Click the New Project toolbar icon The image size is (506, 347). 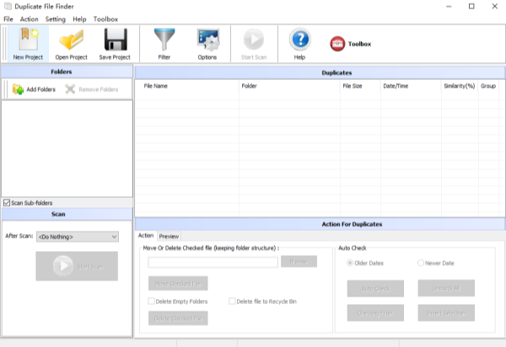(28, 44)
